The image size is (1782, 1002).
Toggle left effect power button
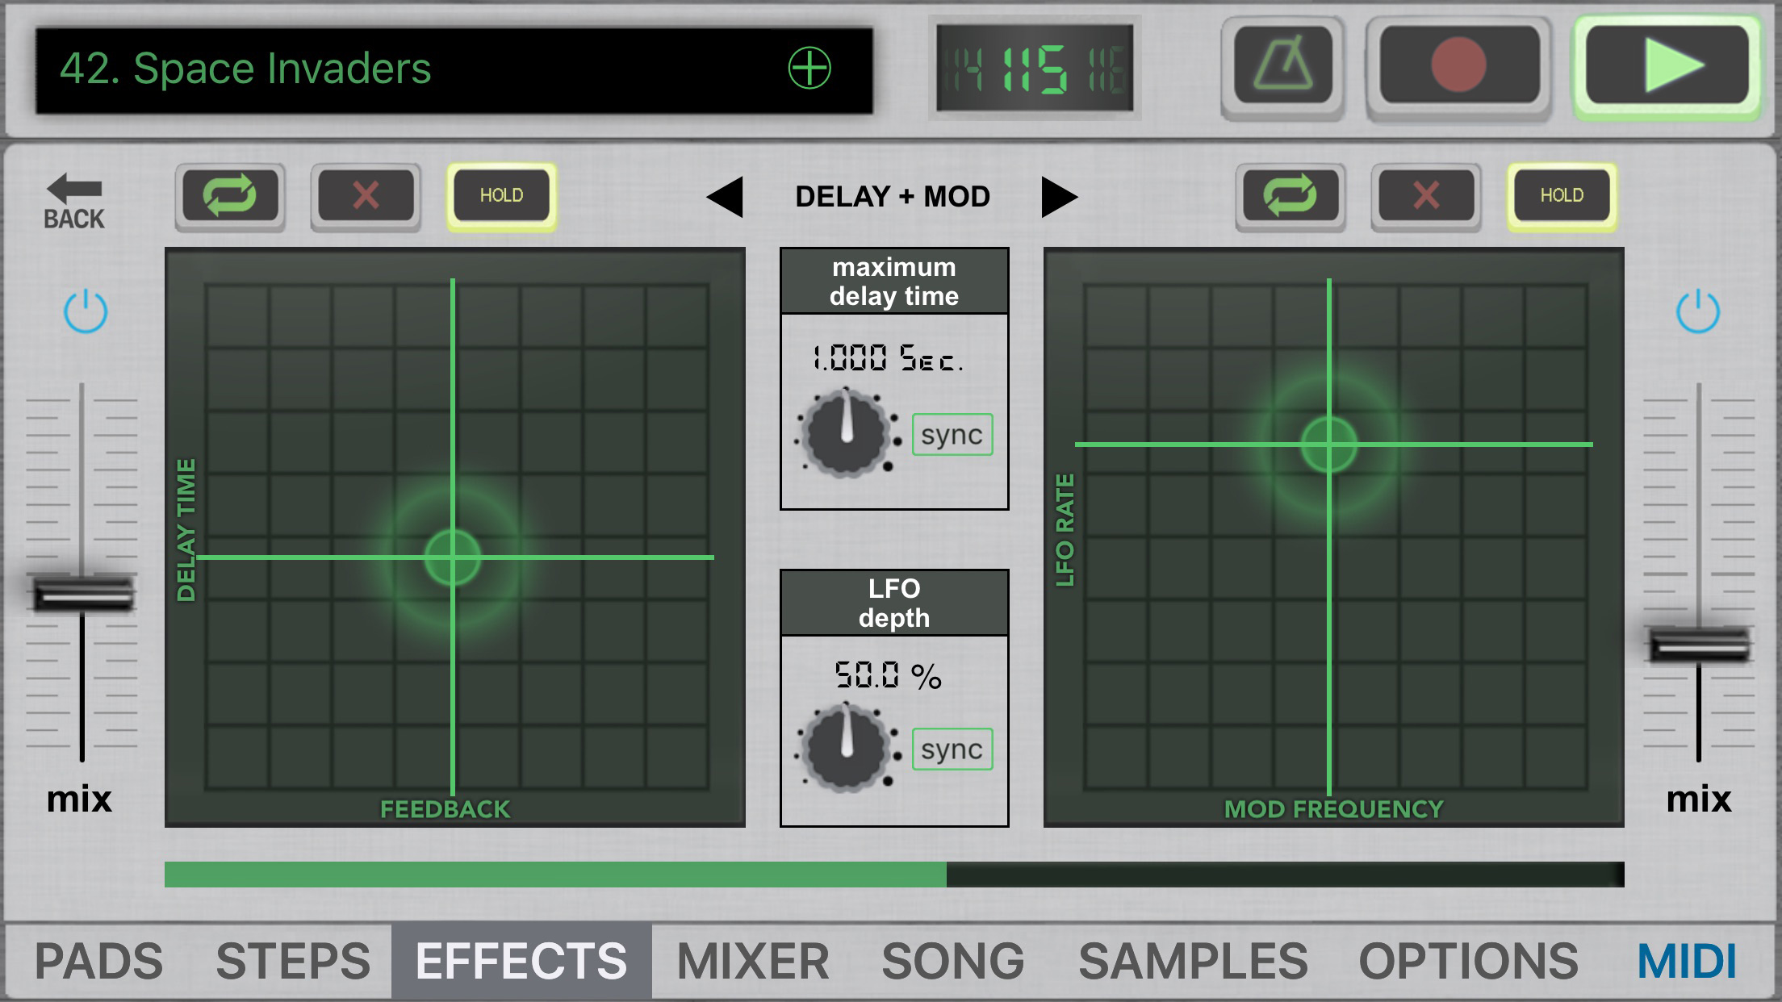tap(86, 311)
